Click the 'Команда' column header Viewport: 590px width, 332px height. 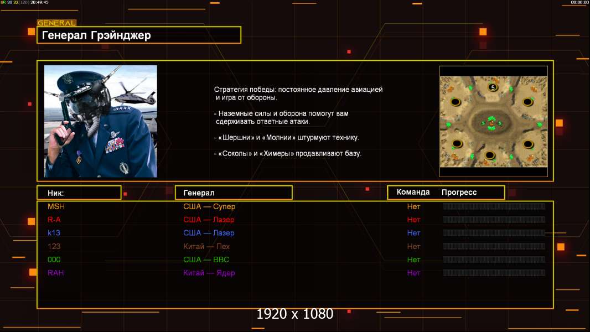click(x=413, y=192)
